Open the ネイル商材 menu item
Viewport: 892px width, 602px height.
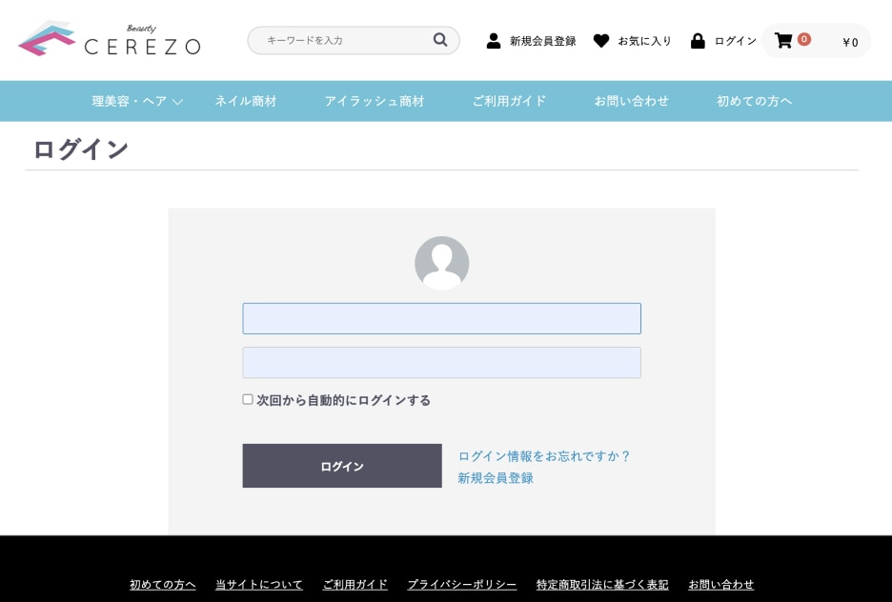246,101
